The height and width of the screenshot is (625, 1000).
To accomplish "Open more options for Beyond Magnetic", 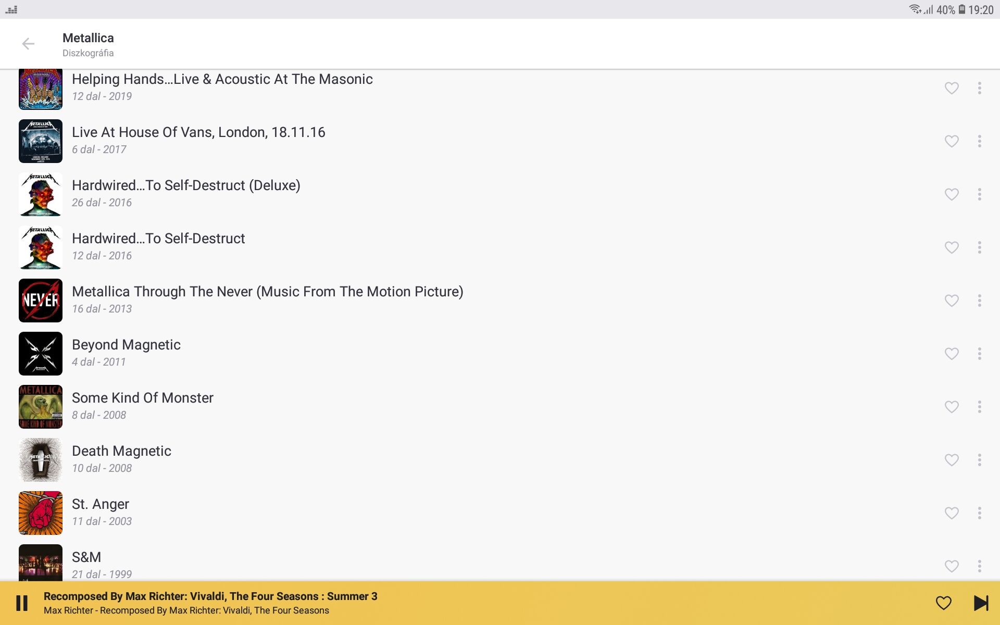I will (x=980, y=354).
